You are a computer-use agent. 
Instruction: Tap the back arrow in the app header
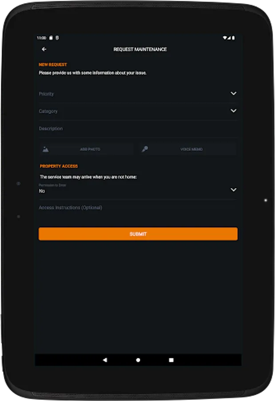click(x=44, y=49)
